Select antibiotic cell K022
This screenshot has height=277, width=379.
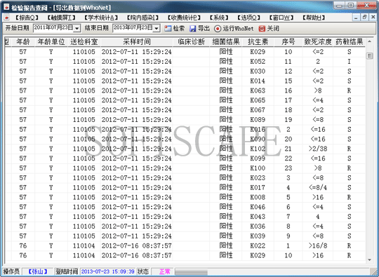point(258,245)
